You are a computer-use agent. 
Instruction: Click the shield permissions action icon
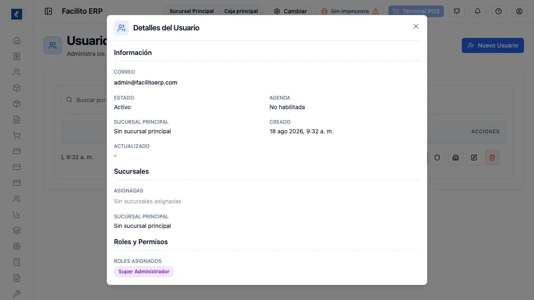pos(437,157)
